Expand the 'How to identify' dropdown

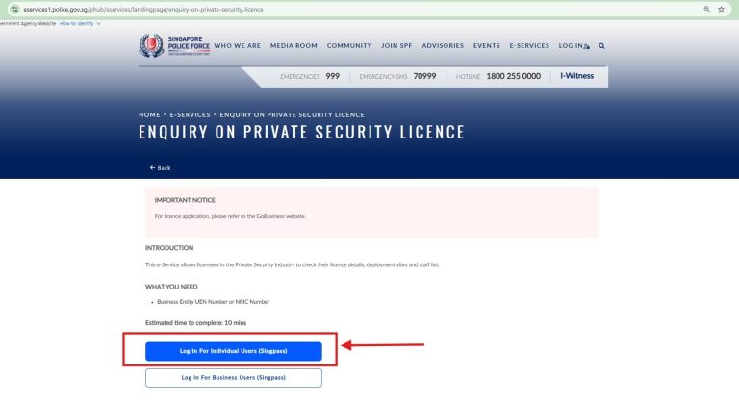pos(80,24)
